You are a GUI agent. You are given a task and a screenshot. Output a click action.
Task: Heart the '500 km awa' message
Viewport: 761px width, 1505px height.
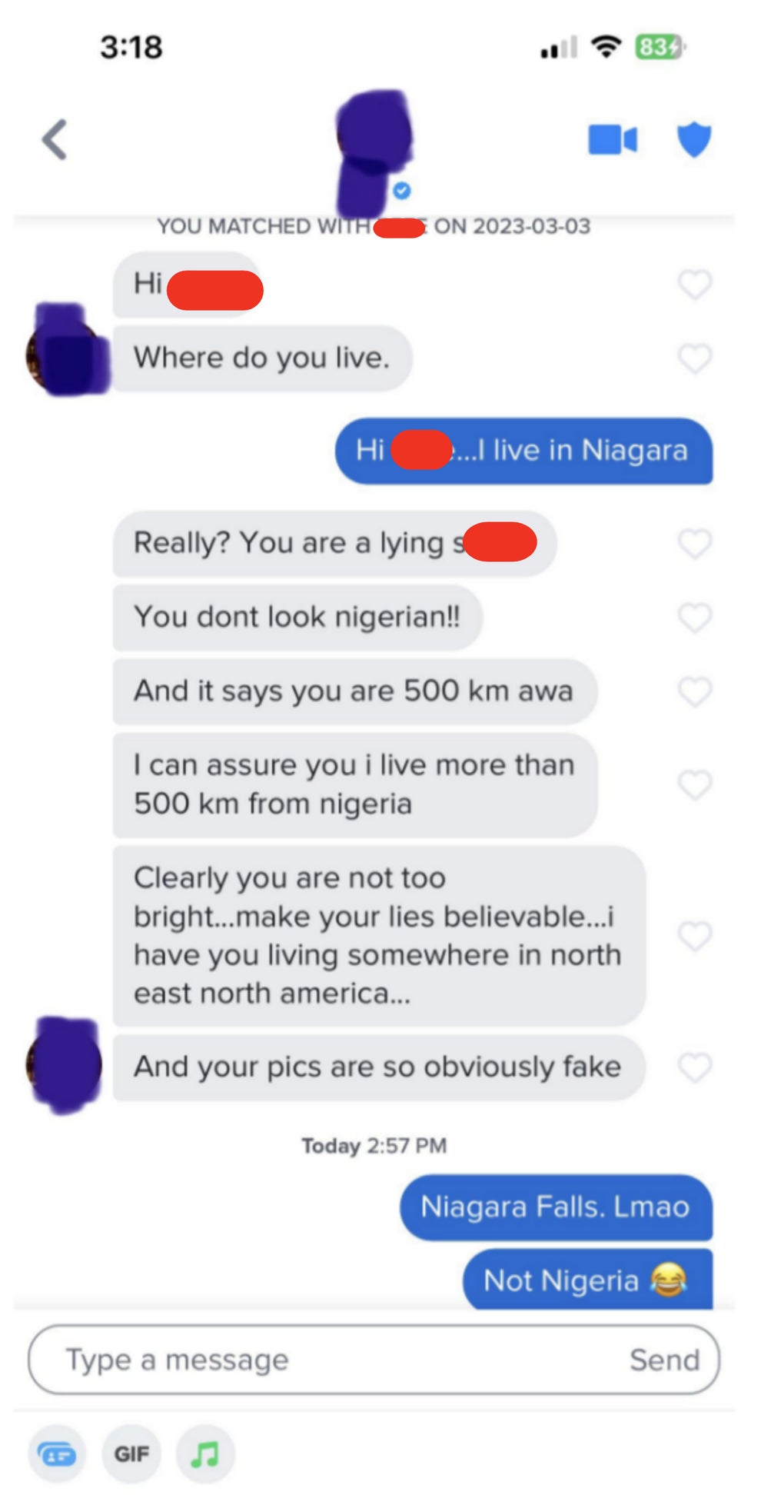[695, 691]
